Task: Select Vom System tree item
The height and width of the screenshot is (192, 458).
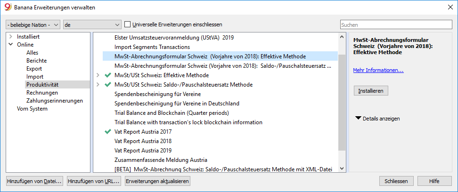Action: (32, 109)
